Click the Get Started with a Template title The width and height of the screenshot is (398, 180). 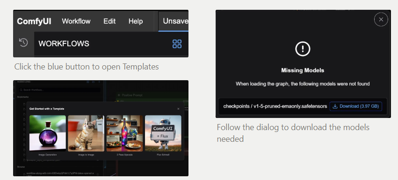pyautogui.click(x=47, y=109)
